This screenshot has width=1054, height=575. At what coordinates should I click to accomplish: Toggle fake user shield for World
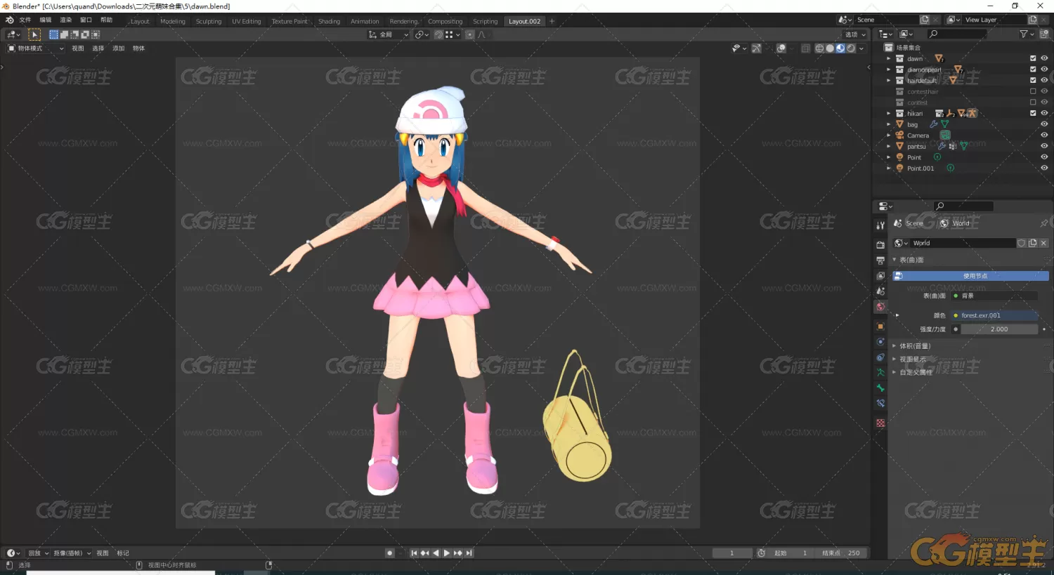(1022, 243)
